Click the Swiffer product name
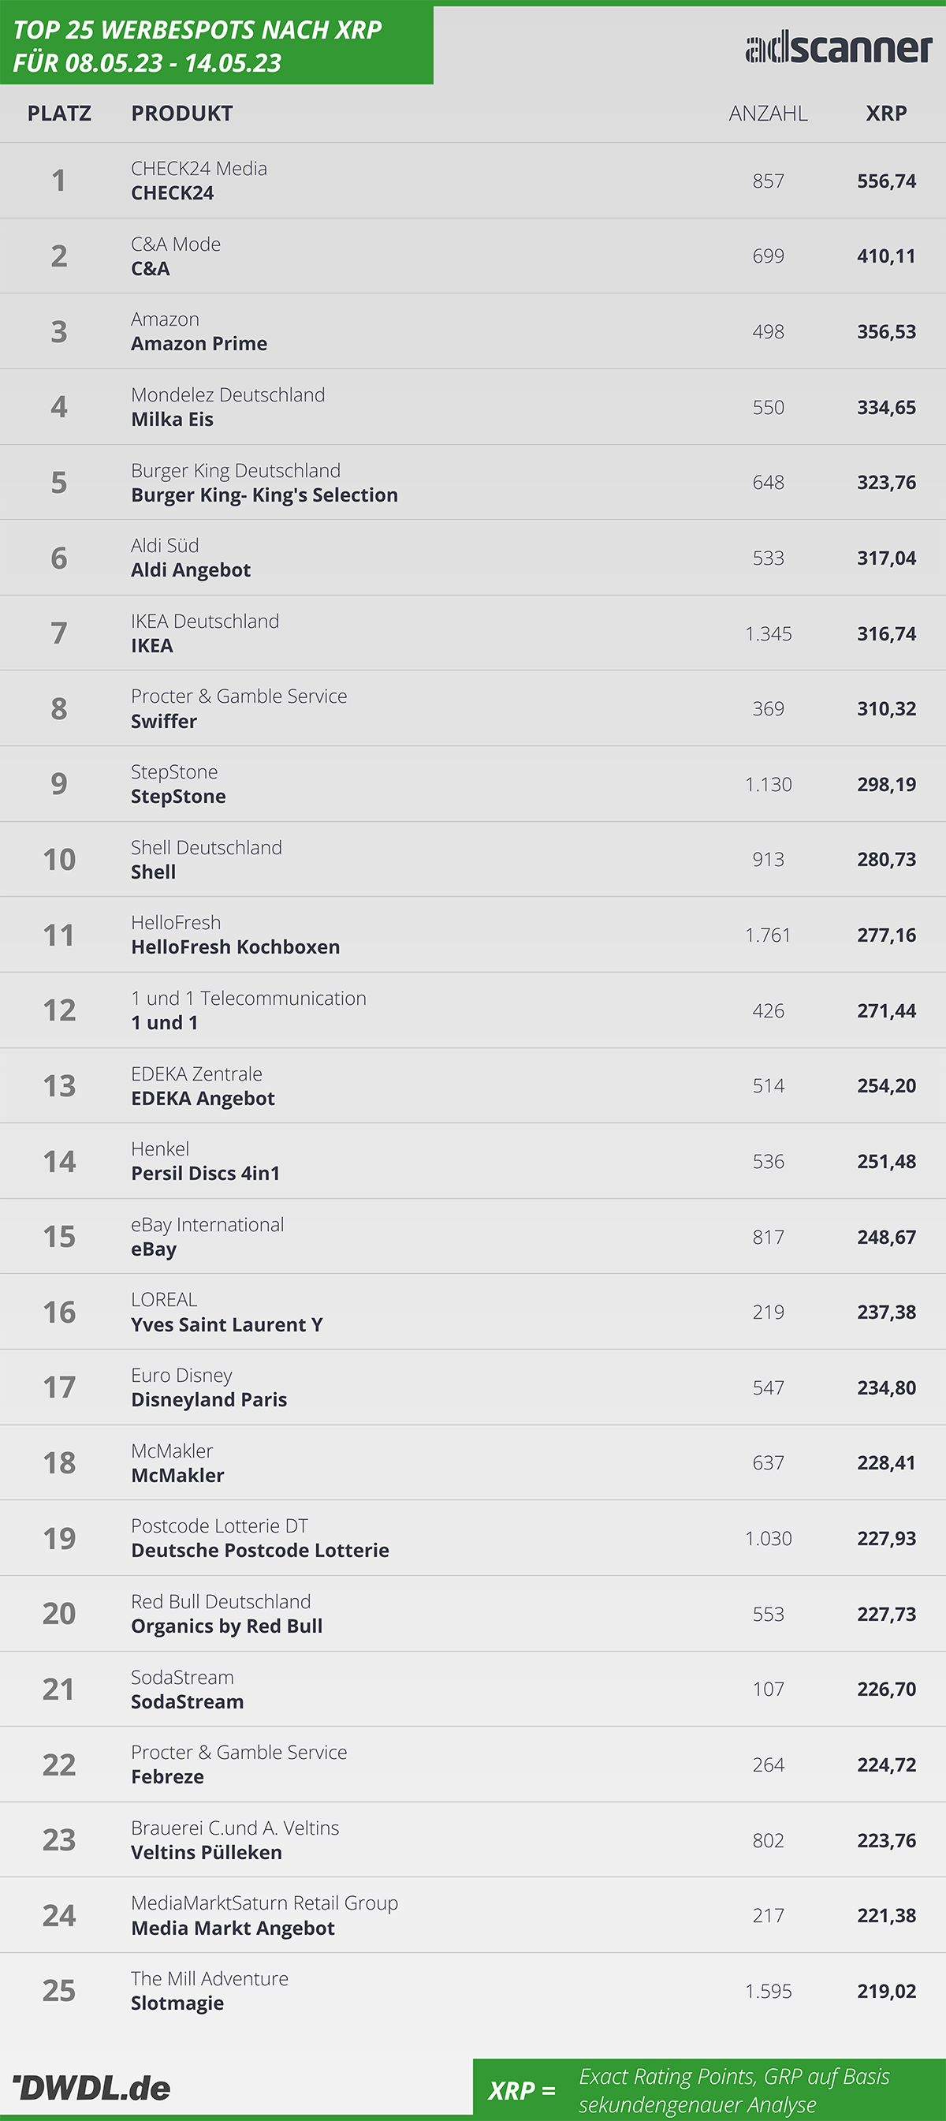Screen dimensions: 946x2121 tap(164, 721)
